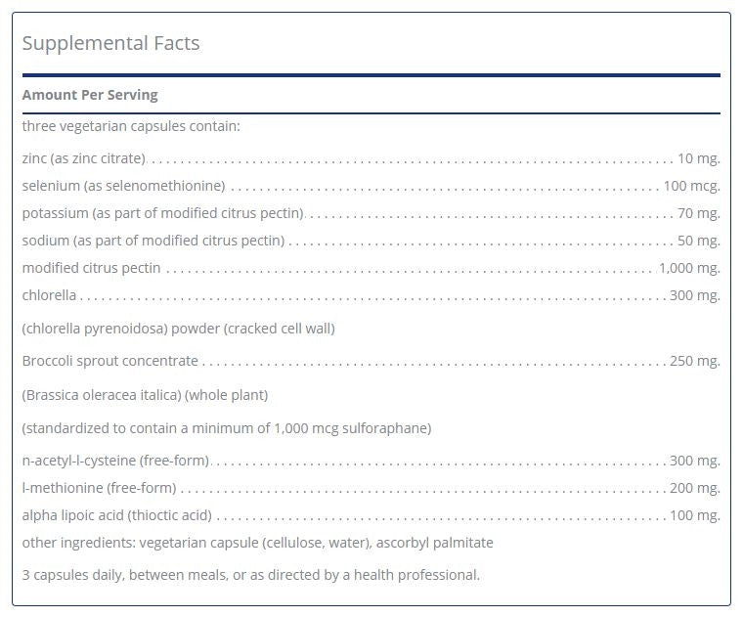Select the modified citrus pectin ingredient line
The image size is (743, 617).
pos(92,268)
